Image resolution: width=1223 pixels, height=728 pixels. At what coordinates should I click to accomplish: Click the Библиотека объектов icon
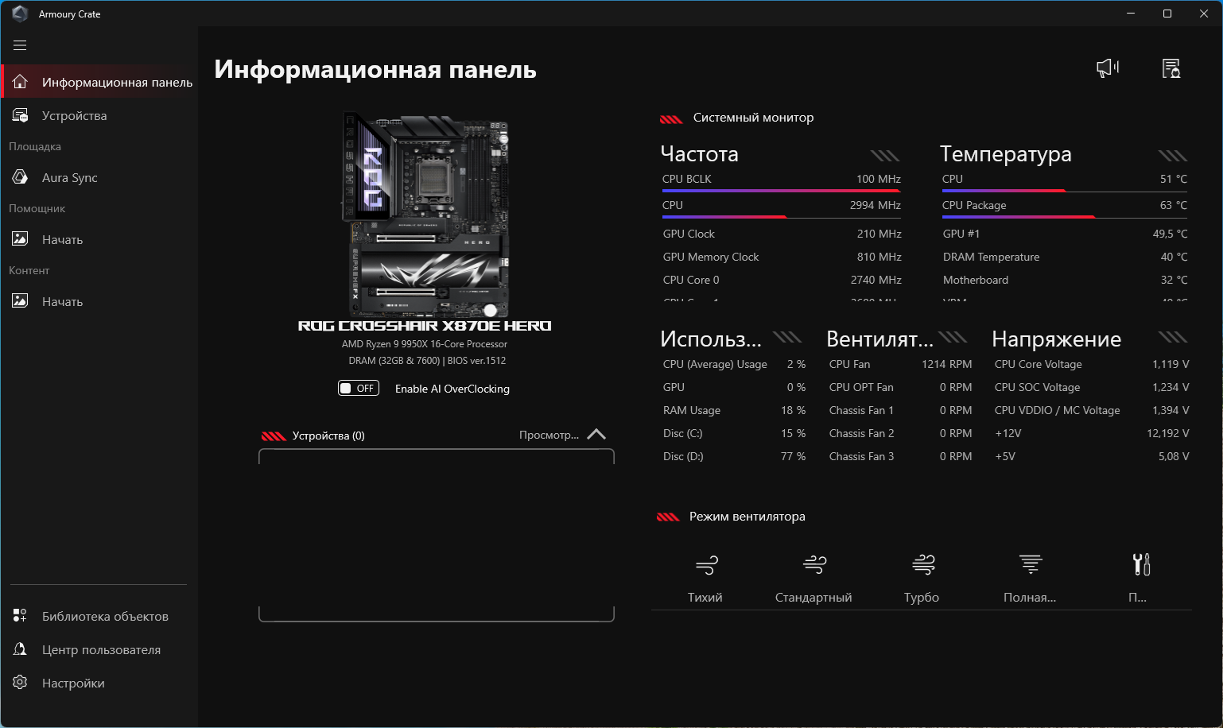[x=20, y=616]
